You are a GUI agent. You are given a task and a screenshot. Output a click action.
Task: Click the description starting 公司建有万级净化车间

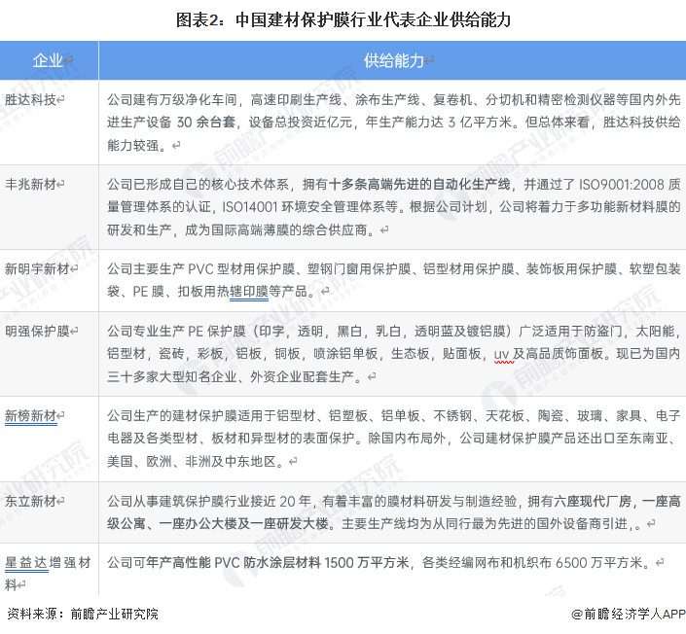[x=393, y=123]
